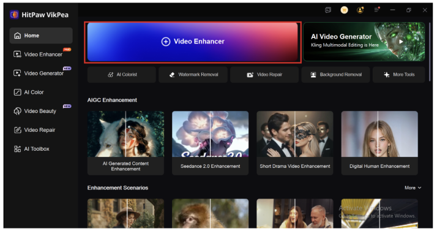The image size is (437, 231).
Task: Click the shopping cart icon in title bar
Action: 344,10
